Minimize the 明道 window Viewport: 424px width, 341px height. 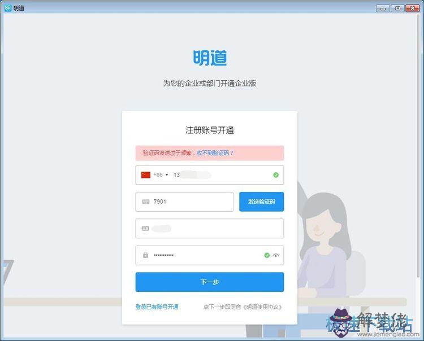[x=383, y=8]
